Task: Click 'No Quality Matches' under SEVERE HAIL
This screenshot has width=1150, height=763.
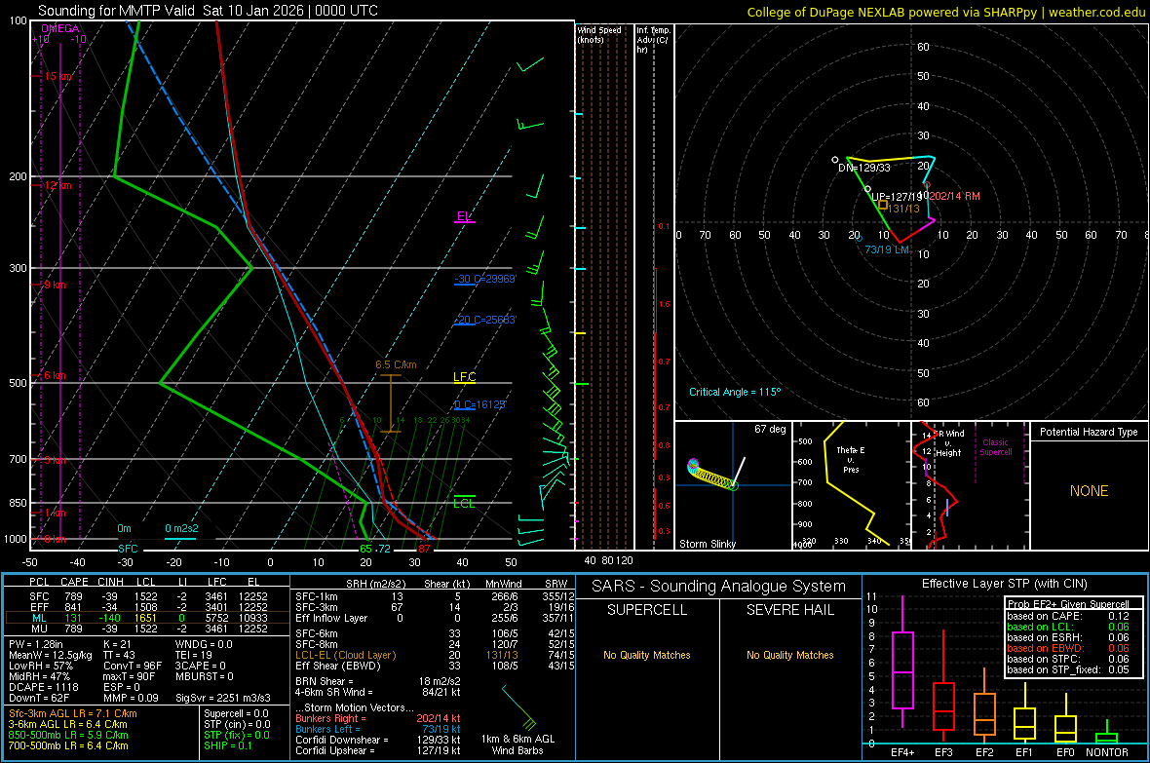Action: pyautogui.click(x=789, y=655)
